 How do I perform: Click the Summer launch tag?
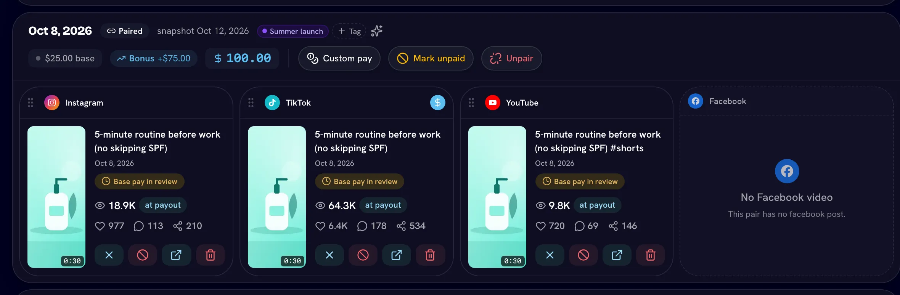(x=292, y=31)
